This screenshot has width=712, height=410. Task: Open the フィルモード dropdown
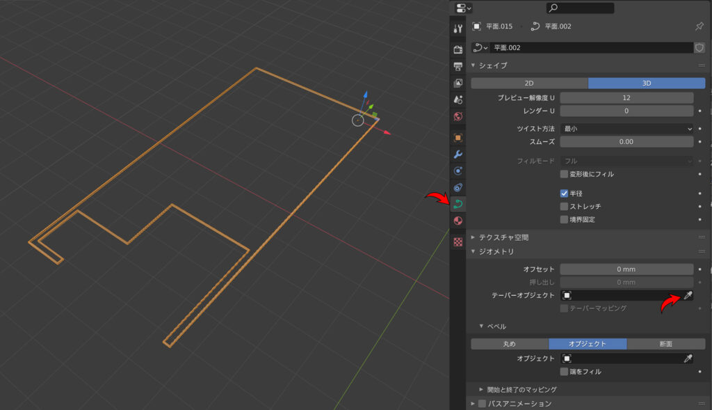pyautogui.click(x=626, y=161)
